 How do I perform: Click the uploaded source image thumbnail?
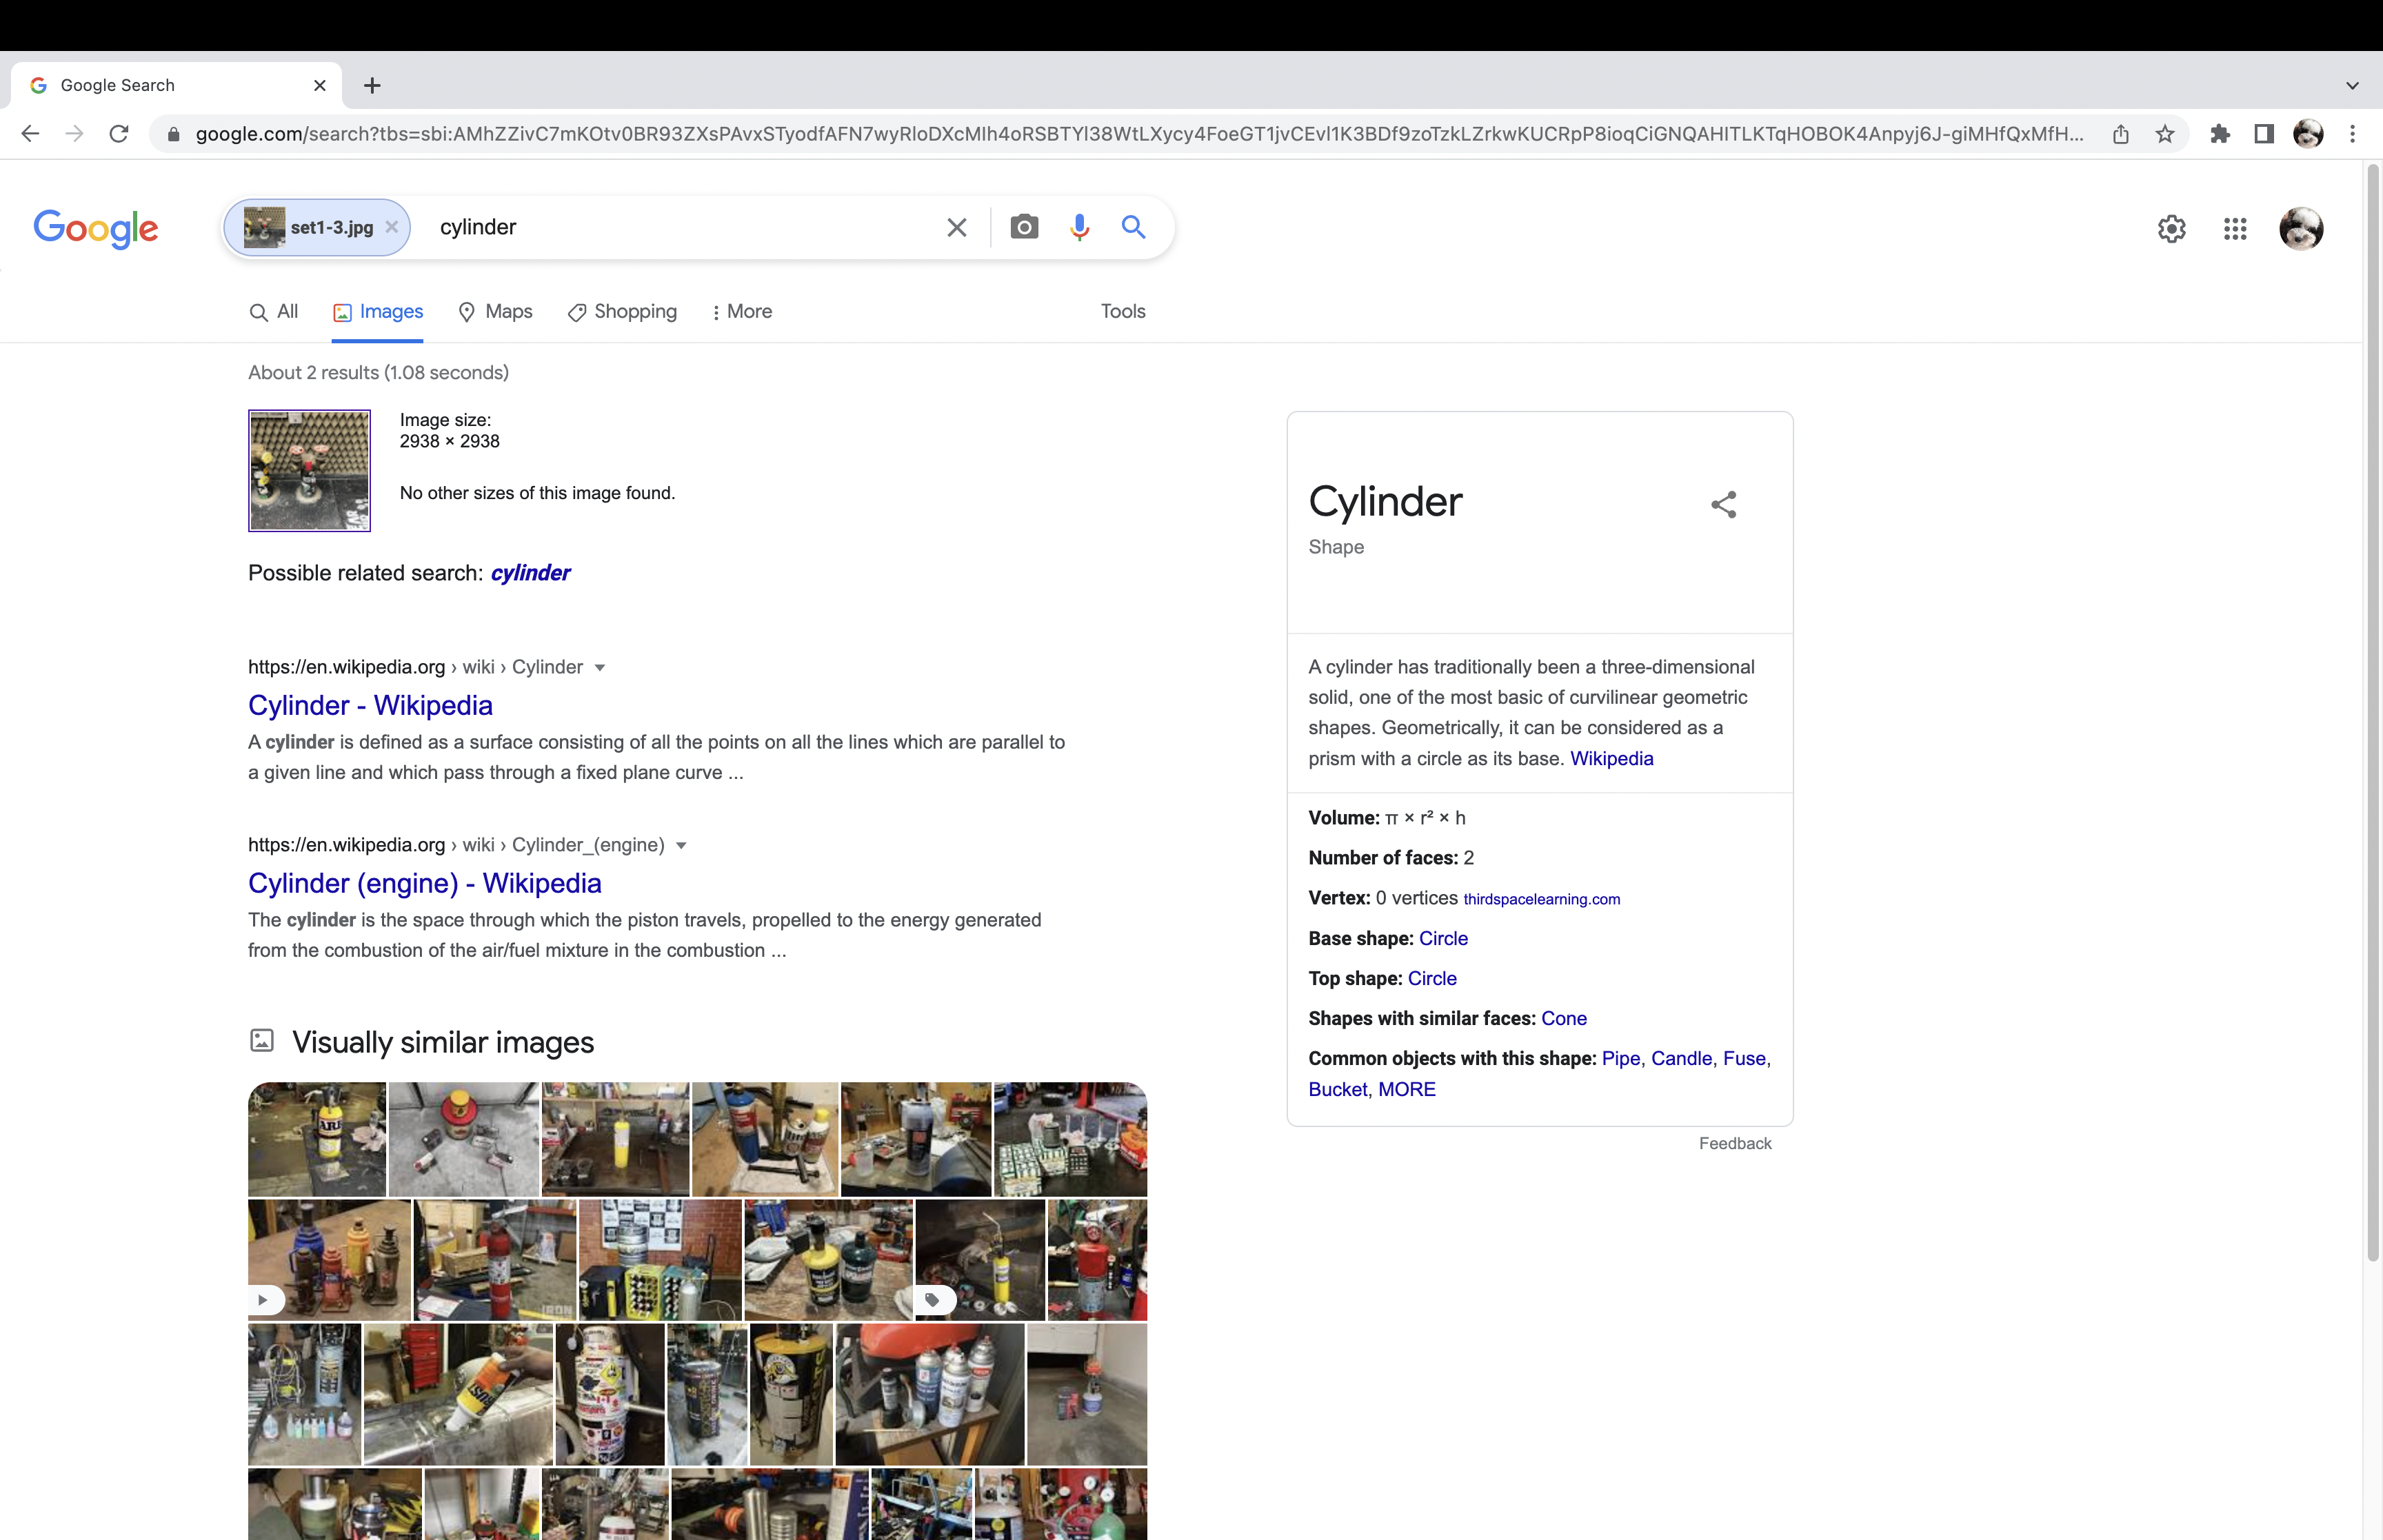[309, 470]
